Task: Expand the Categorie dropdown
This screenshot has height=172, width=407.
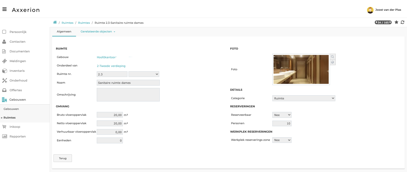Action: pyautogui.click(x=304, y=98)
